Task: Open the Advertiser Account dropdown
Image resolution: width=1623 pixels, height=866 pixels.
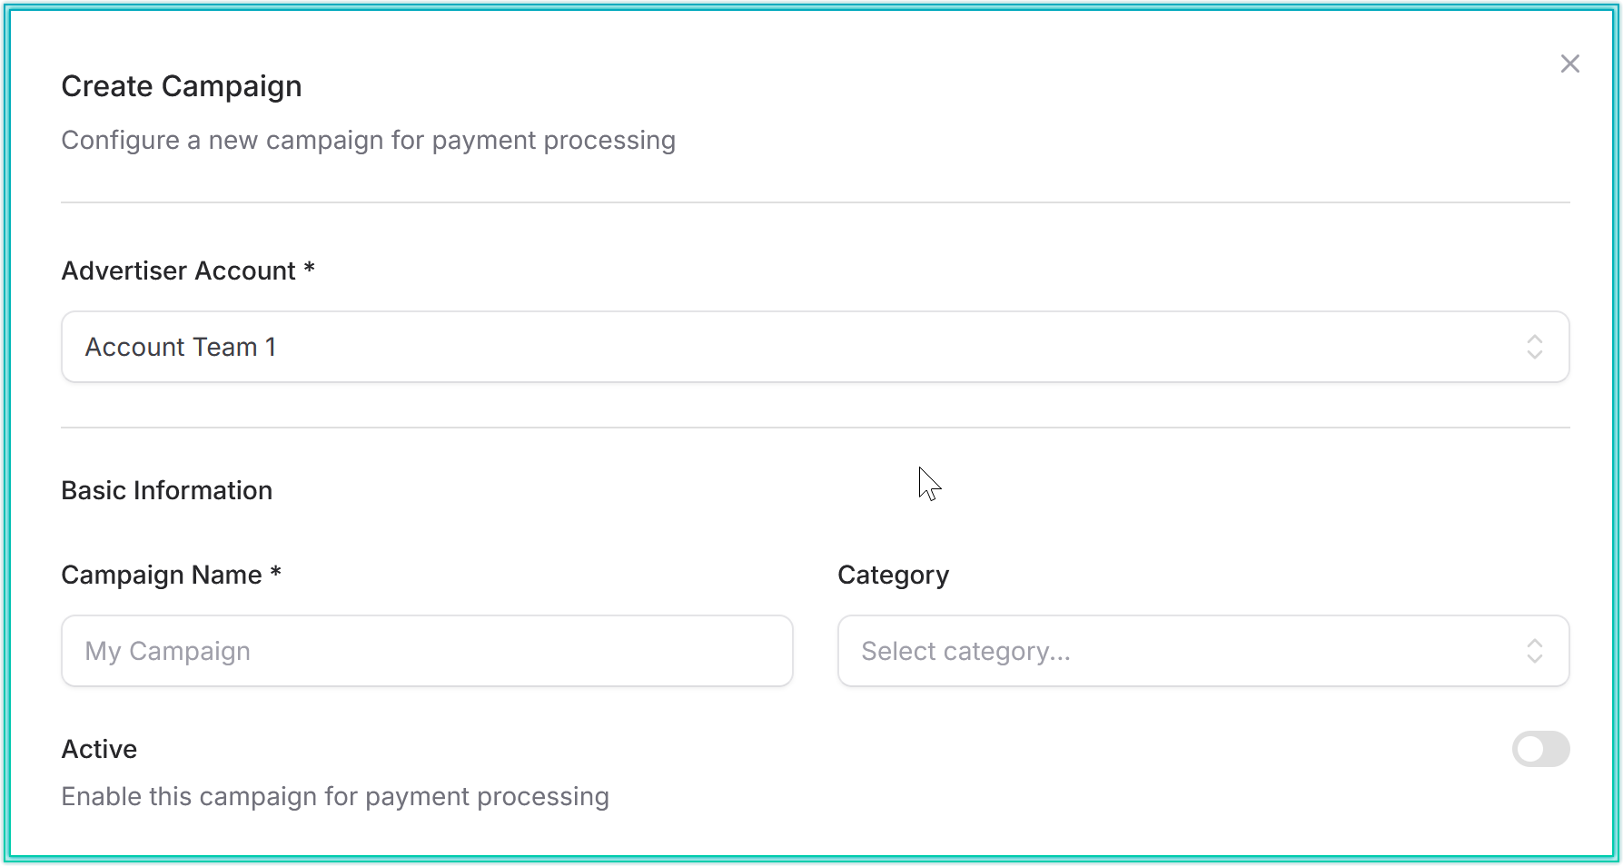Action: tap(814, 347)
